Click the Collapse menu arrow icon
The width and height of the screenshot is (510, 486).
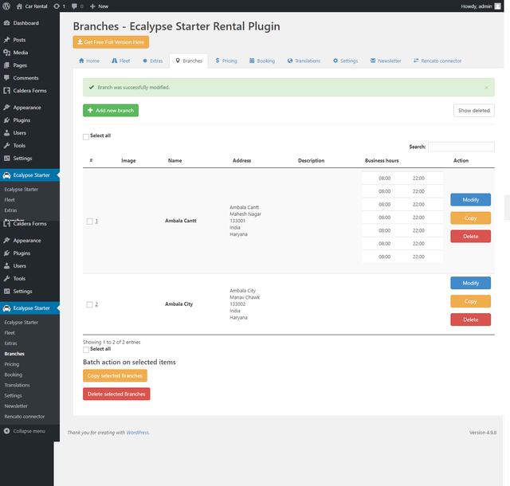click(6, 431)
